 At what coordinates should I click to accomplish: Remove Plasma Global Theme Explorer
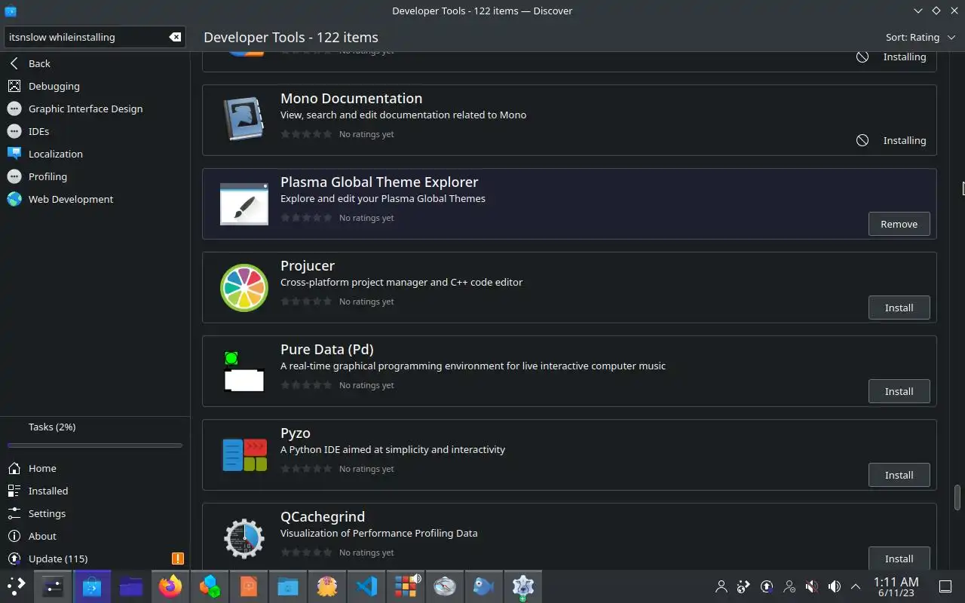(x=899, y=224)
